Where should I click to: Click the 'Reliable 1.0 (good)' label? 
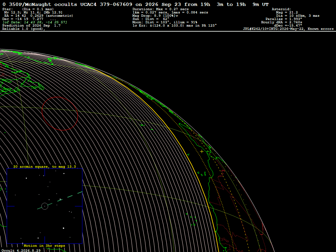pyautogui.click(x=24, y=29)
